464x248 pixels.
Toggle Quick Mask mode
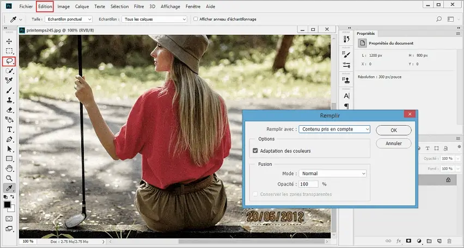click(x=9, y=219)
